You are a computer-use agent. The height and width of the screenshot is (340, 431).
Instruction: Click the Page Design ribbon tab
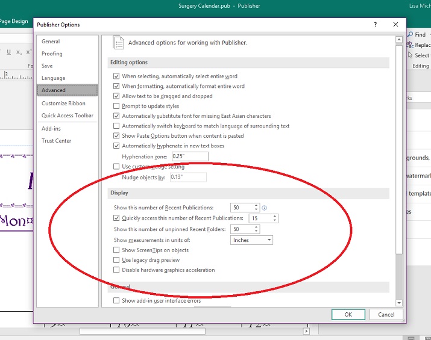(14, 21)
